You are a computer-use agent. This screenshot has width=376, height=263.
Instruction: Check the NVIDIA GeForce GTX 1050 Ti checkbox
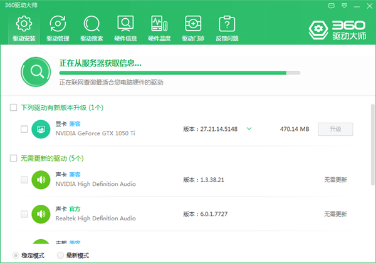pos(24,130)
